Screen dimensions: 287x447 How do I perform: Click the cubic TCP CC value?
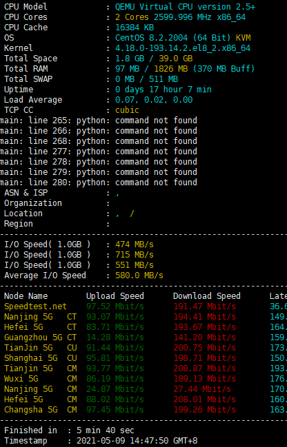click(x=127, y=110)
